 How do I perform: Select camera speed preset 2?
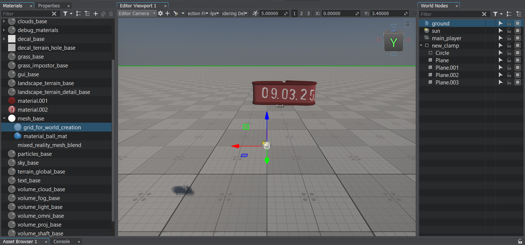[301, 13]
